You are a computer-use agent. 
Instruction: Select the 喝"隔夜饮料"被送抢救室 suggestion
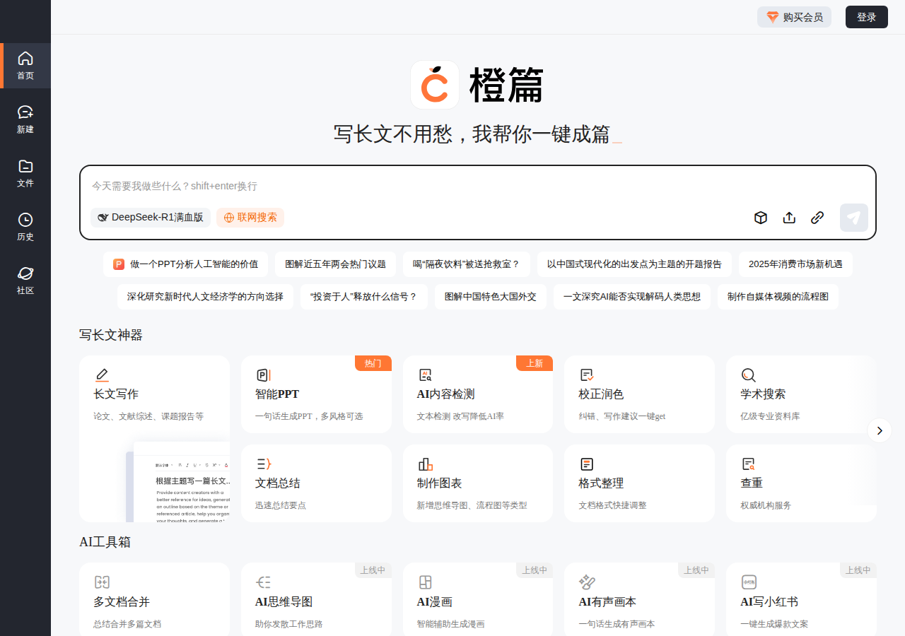tap(467, 264)
